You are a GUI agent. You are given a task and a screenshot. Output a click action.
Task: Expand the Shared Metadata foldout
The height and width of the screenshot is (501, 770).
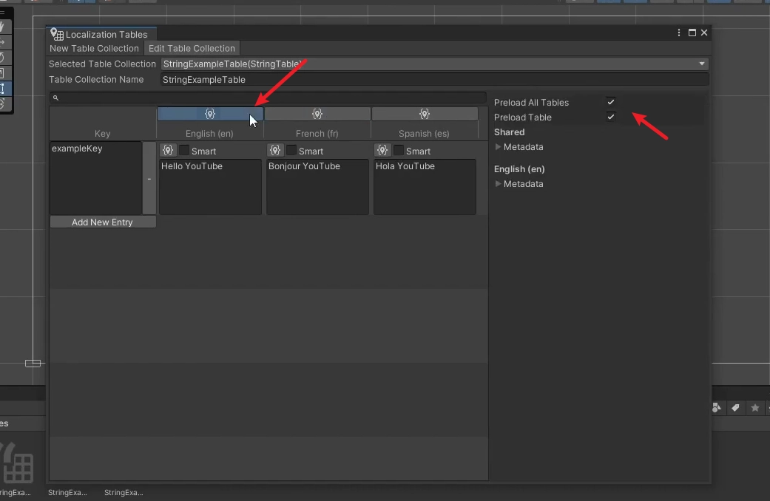coord(498,147)
